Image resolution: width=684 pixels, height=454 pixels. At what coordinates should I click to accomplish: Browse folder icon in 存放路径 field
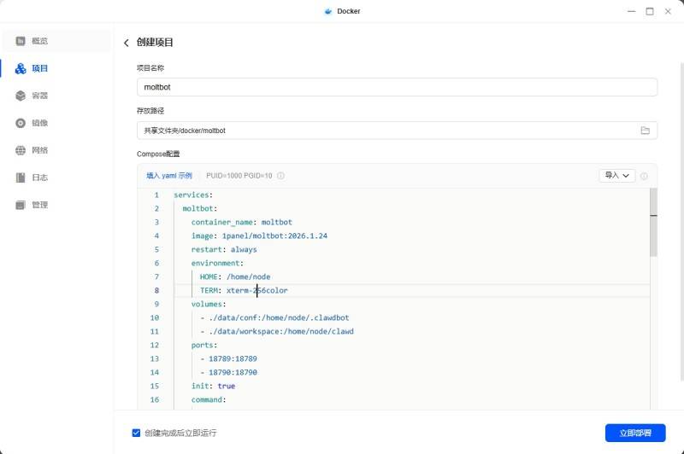tap(646, 131)
